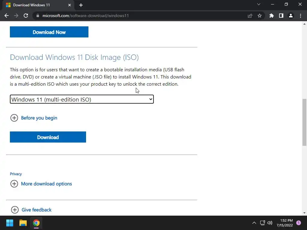Image resolution: width=307 pixels, height=230 pixels.
Task: Minimize the Chrome window
Action: [x=273, y=4]
